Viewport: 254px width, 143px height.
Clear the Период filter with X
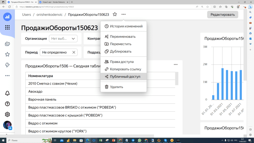coord(74,52)
